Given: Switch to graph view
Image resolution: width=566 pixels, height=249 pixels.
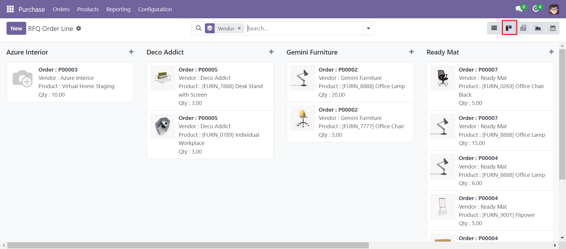Looking at the screenshot, I should (538, 28).
